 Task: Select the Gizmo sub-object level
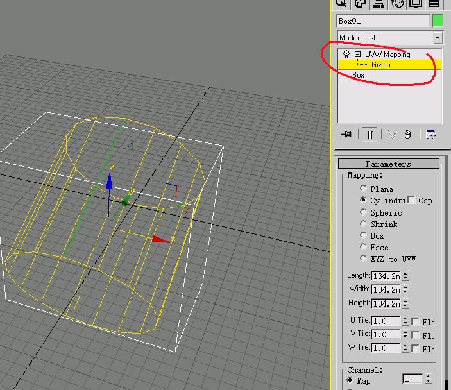pyautogui.click(x=380, y=65)
